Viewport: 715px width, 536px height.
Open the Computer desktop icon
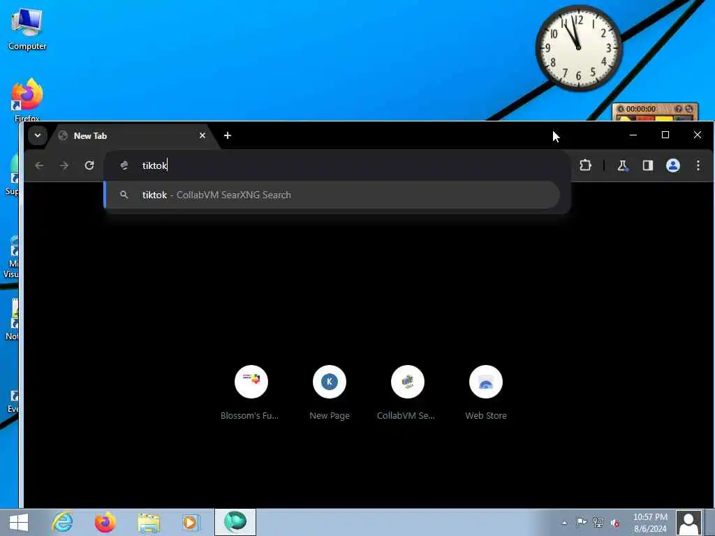(27, 29)
